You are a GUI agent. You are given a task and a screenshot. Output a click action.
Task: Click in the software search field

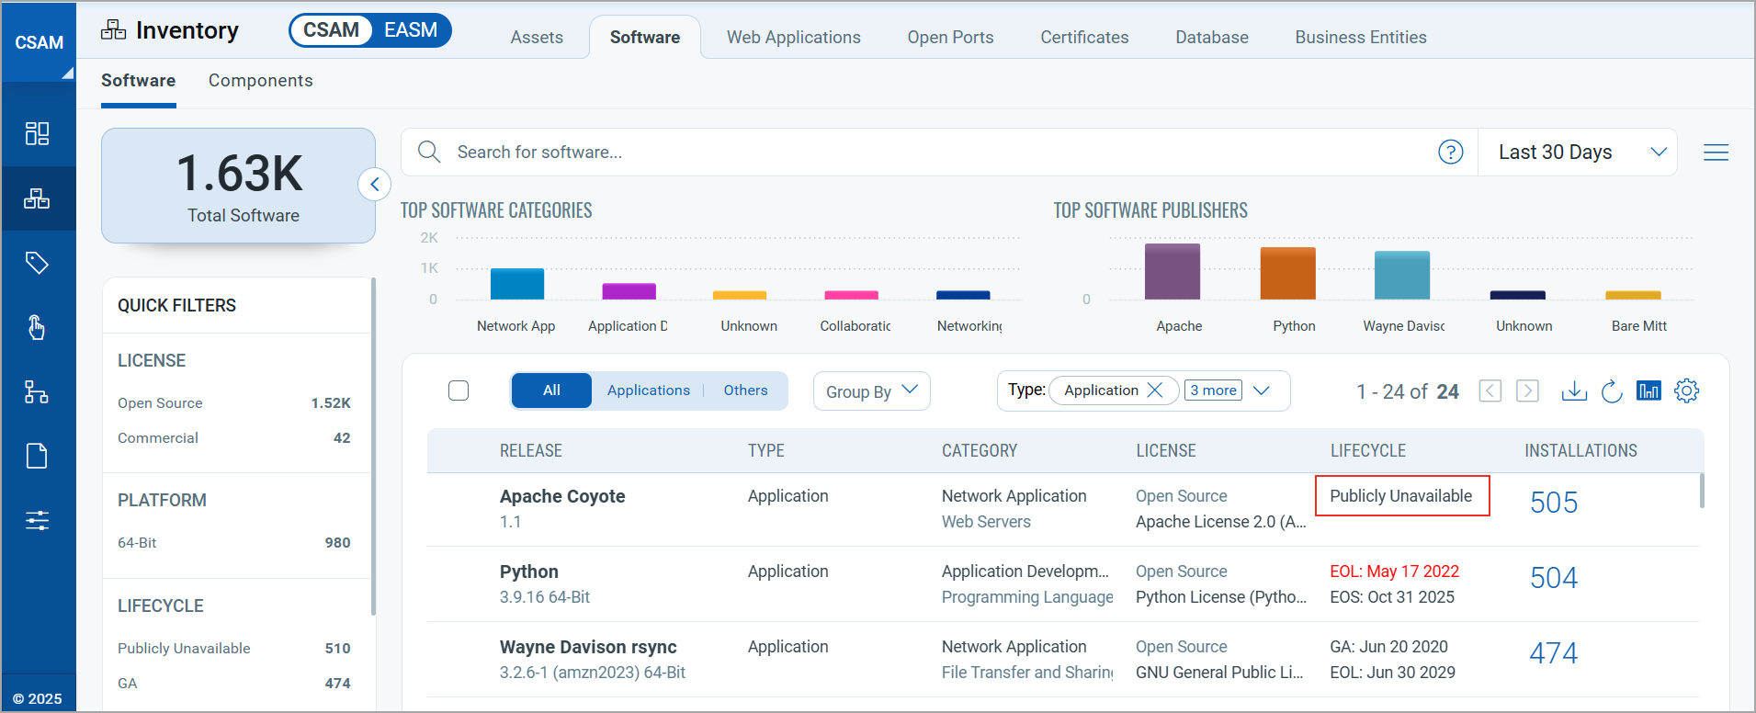point(937,153)
